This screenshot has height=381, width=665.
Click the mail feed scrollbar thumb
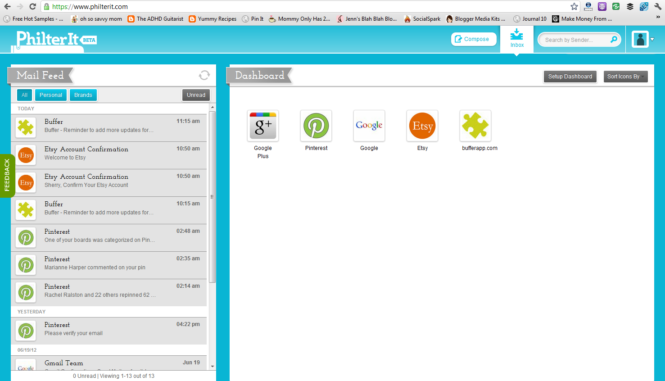click(x=213, y=197)
